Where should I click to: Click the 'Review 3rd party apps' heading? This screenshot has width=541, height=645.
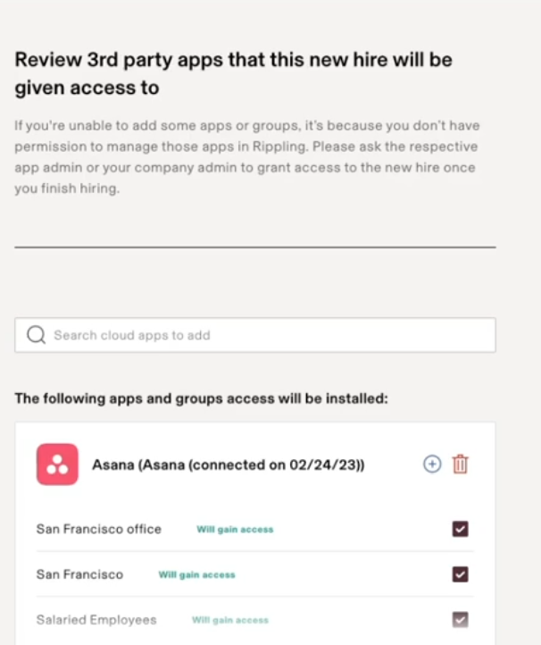click(x=234, y=73)
